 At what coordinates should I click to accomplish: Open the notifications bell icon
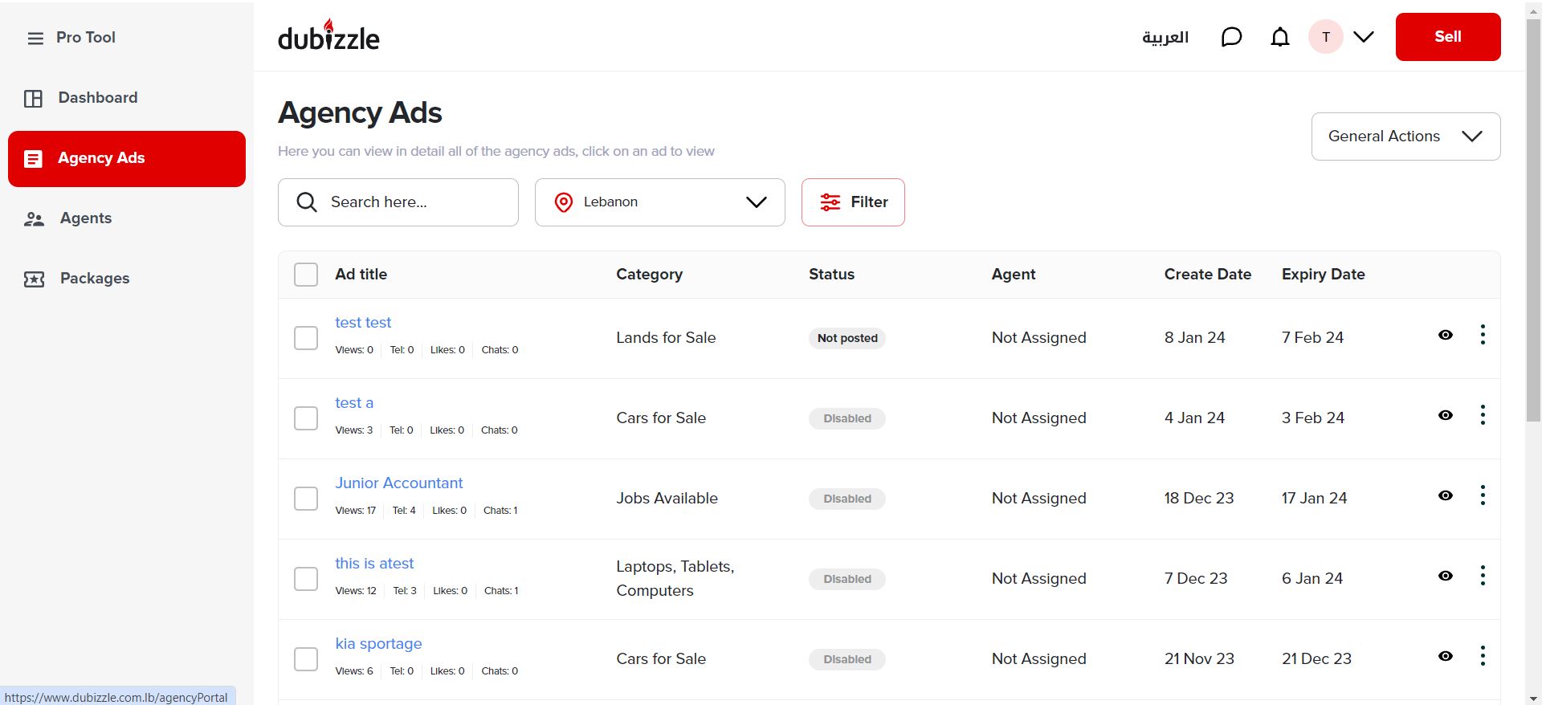(1280, 37)
